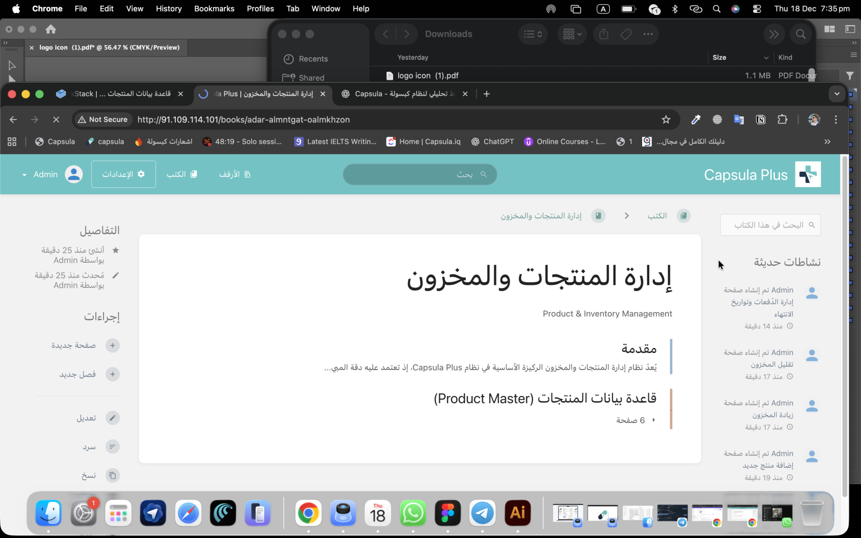The width and height of the screenshot is (861, 538).
Task: Open the Chrome extensions puzzle icon
Action: click(x=782, y=119)
